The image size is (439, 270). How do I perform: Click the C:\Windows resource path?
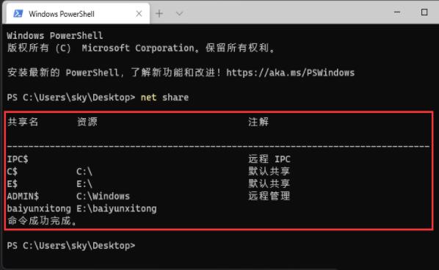(x=103, y=196)
